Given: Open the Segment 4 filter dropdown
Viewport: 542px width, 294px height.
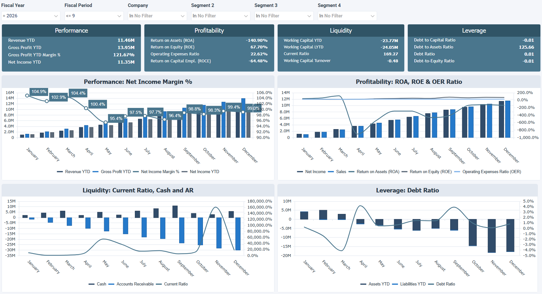Looking at the screenshot, I should pyautogui.click(x=347, y=16).
